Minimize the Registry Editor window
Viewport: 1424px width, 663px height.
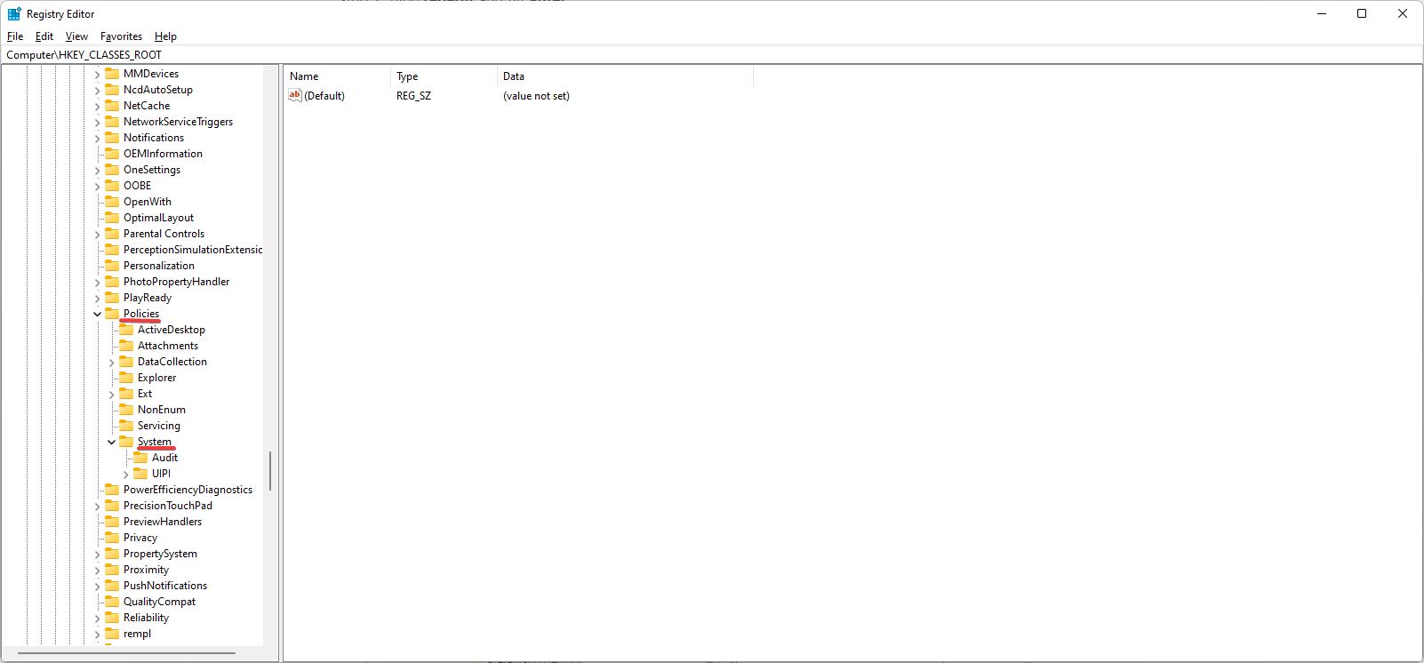click(1320, 13)
